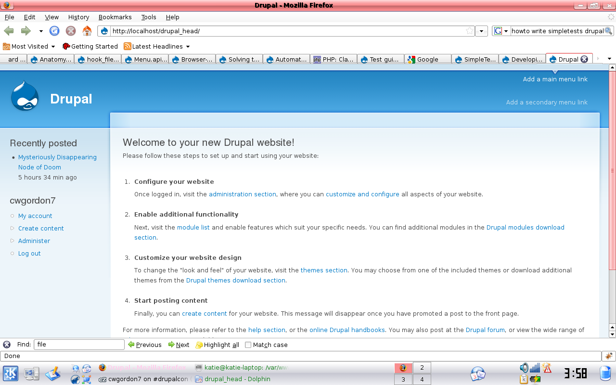
Task: Open the administration section link
Action: (243, 194)
